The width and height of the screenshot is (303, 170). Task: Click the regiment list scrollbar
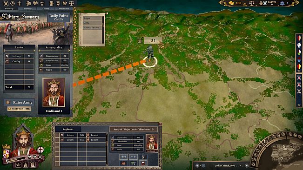(x=107, y=149)
